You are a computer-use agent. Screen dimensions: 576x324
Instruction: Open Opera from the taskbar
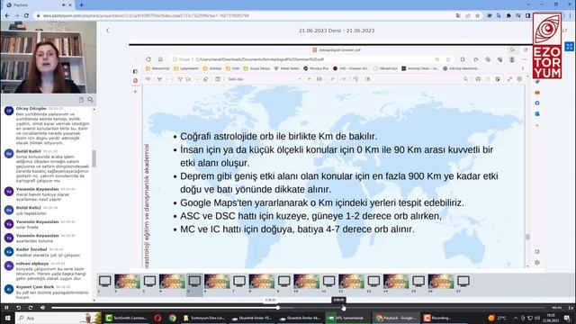pos(157,318)
